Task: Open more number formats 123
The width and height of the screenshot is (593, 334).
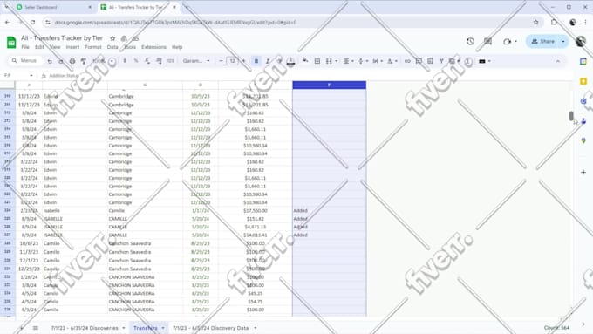Action: coord(171,61)
